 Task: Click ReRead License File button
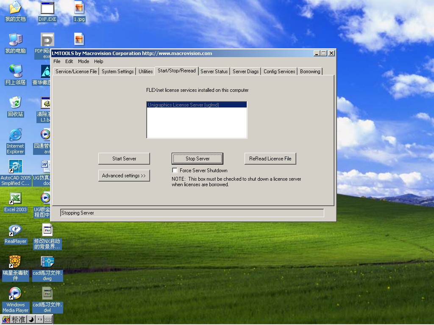point(270,159)
